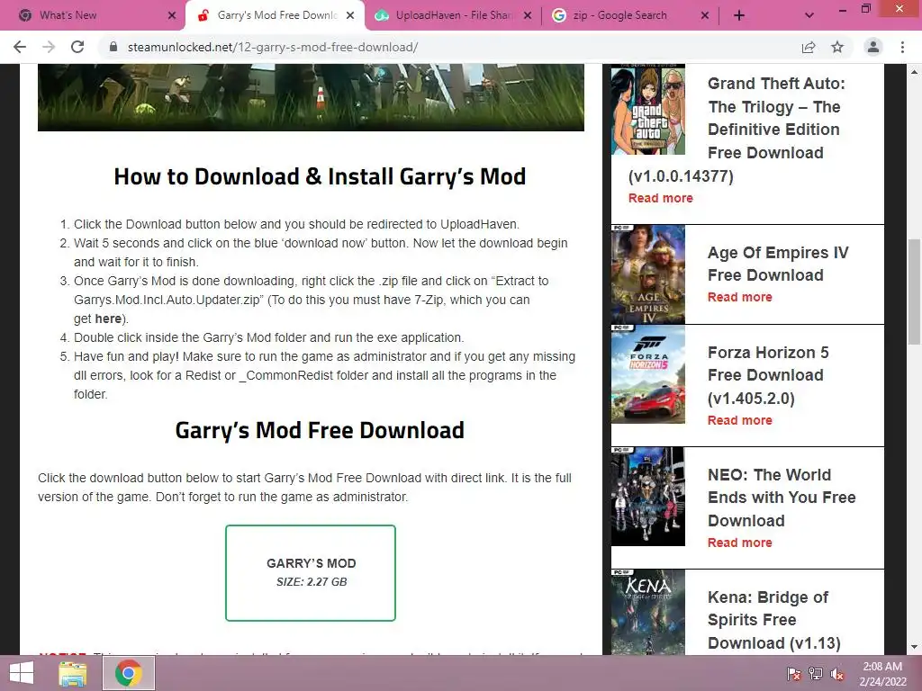Screen dimensions: 922x691
Task: Open a new browser tab
Action: click(739, 15)
